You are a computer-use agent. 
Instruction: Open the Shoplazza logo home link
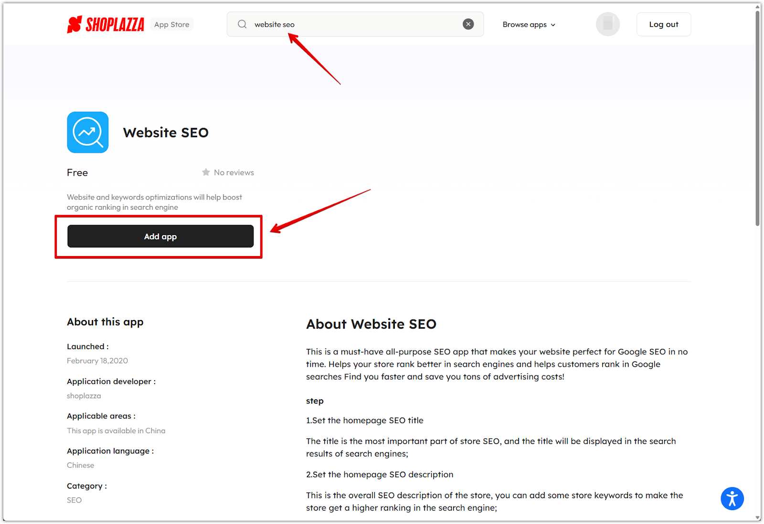106,24
